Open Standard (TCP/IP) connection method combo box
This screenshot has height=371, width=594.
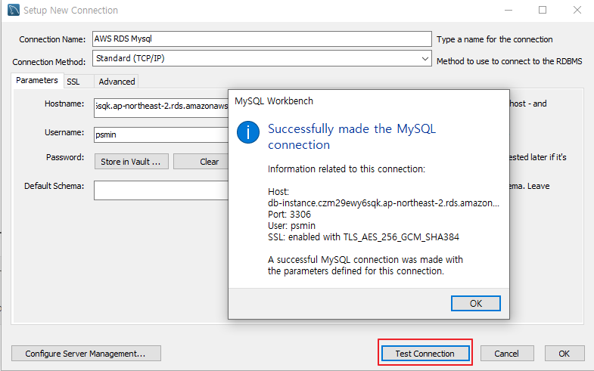(x=262, y=59)
